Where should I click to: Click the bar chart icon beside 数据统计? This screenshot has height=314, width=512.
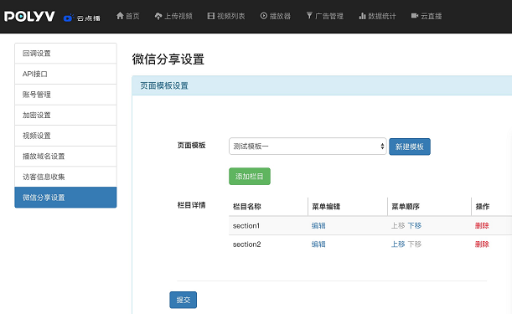[x=362, y=16]
